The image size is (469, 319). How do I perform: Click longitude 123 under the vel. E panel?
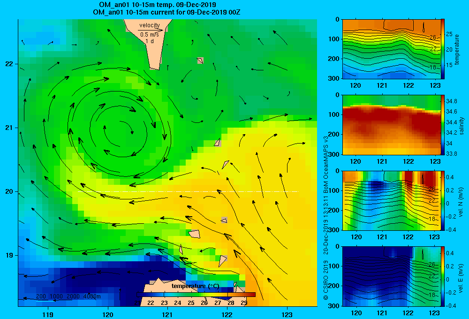click(x=434, y=313)
